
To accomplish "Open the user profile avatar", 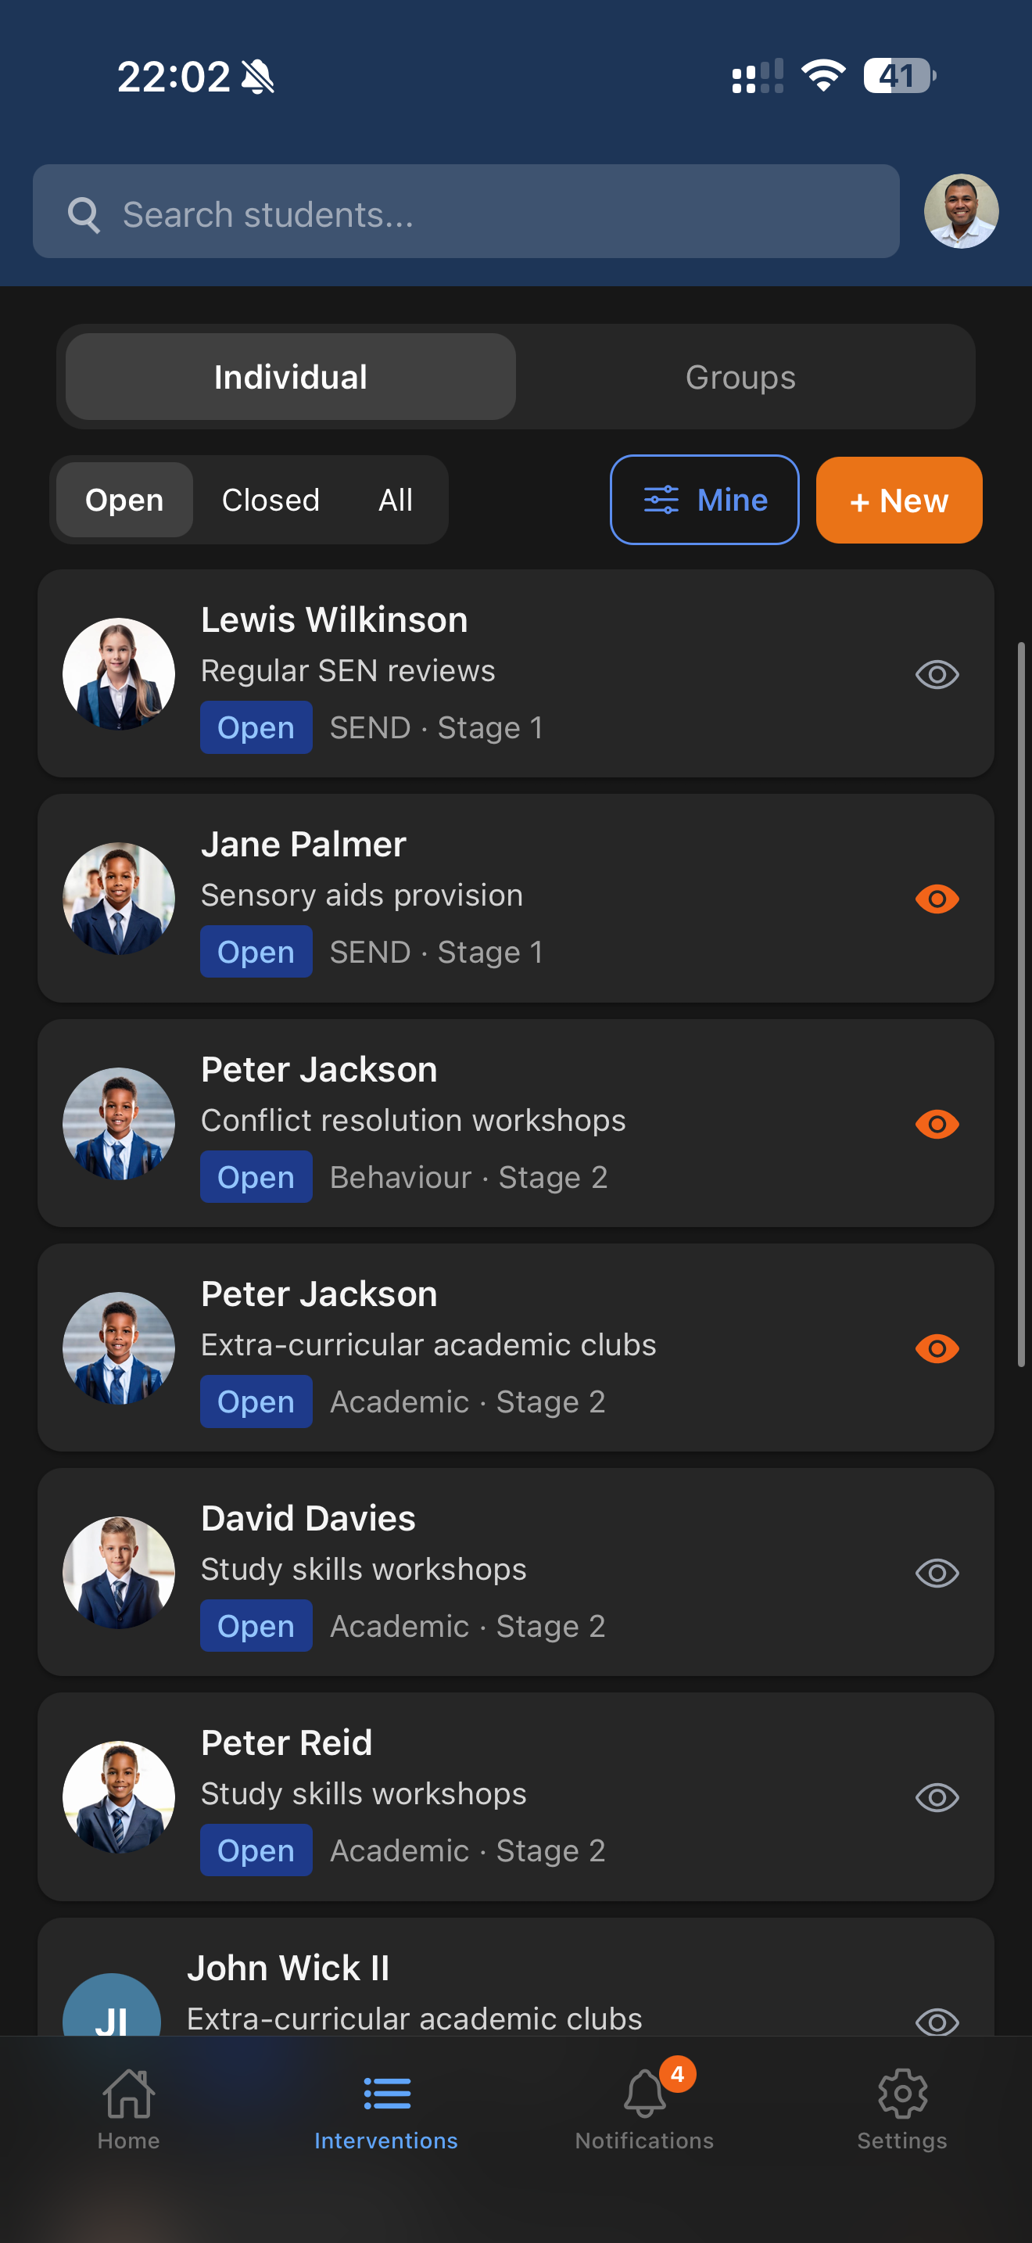I will (960, 212).
